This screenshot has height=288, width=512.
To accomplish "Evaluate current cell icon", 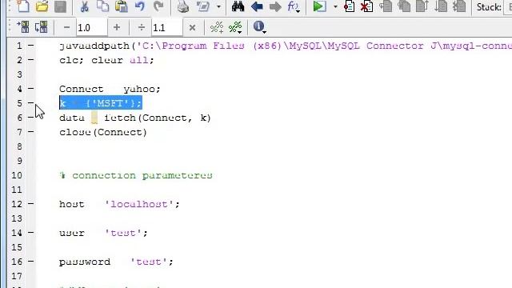I will tap(217, 27).
